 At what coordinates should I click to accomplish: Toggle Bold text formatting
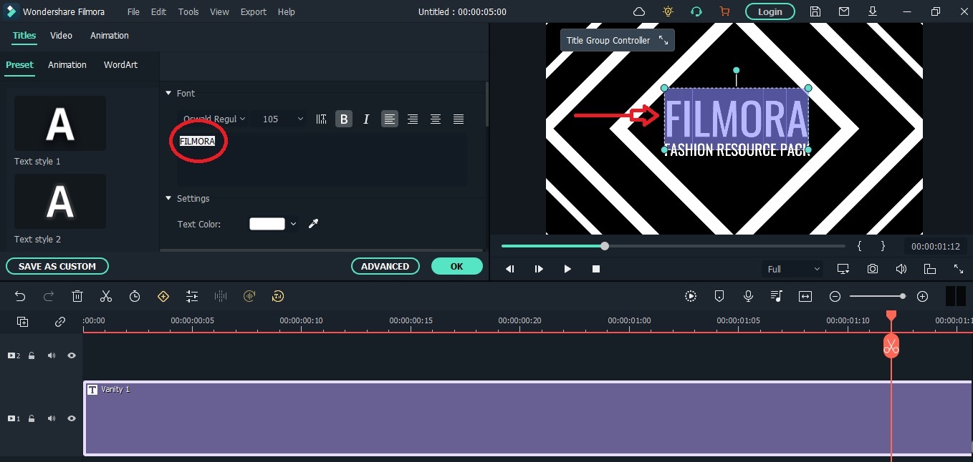(344, 119)
